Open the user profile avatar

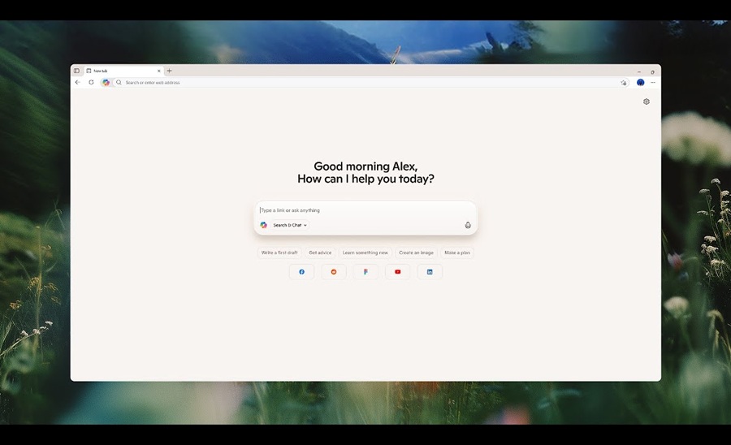coord(640,82)
